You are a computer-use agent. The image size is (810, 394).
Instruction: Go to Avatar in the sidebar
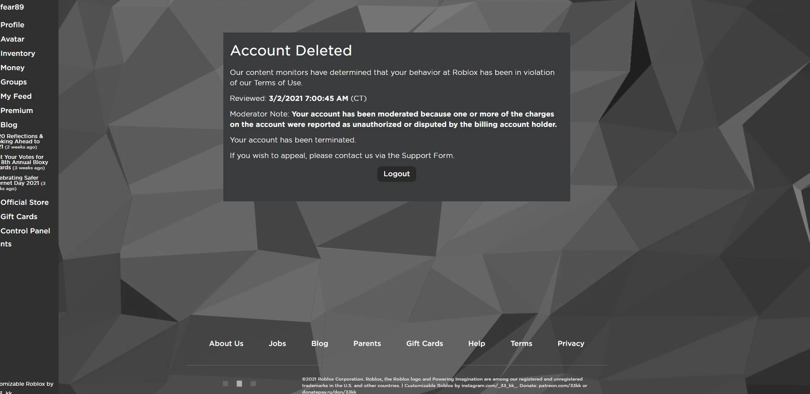click(x=12, y=39)
